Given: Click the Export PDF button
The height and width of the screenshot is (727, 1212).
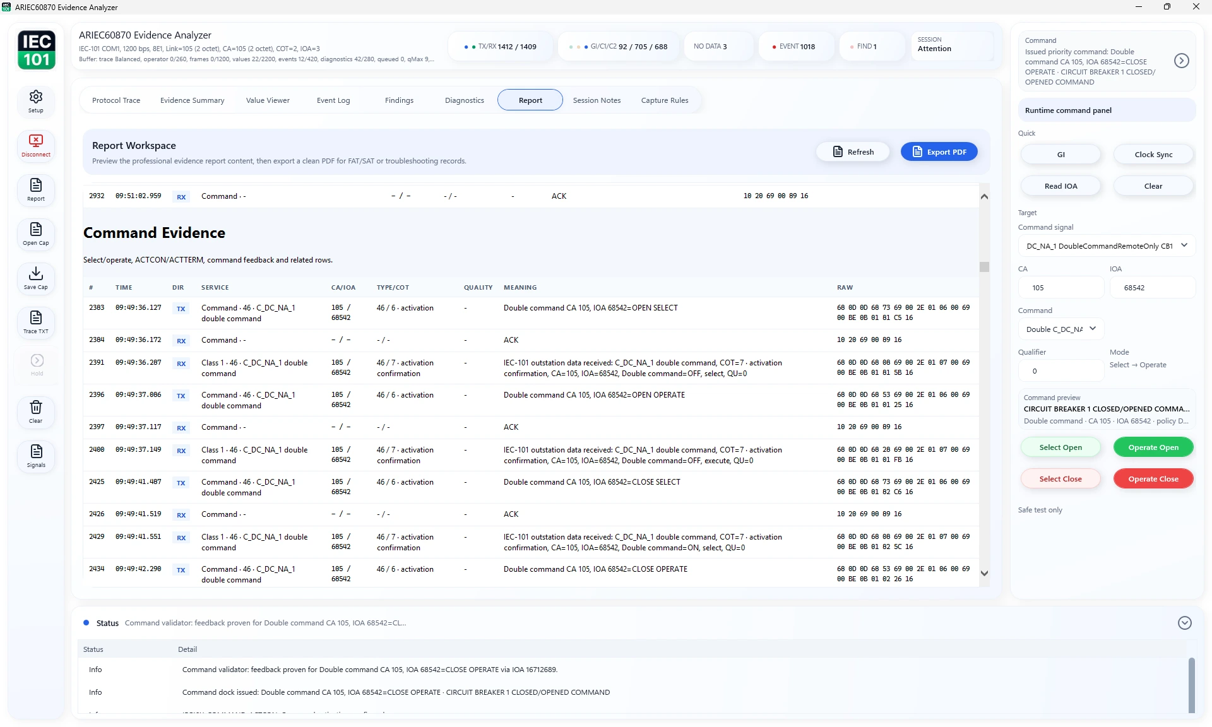Looking at the screenshot, I should point(939,152).
